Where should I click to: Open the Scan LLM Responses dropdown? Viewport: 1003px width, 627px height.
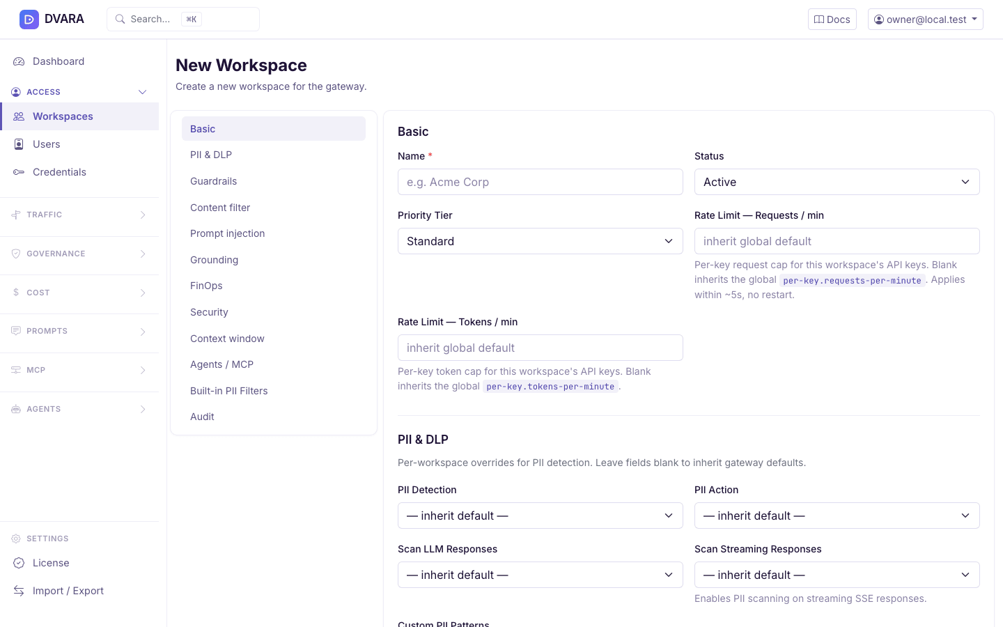540,575
